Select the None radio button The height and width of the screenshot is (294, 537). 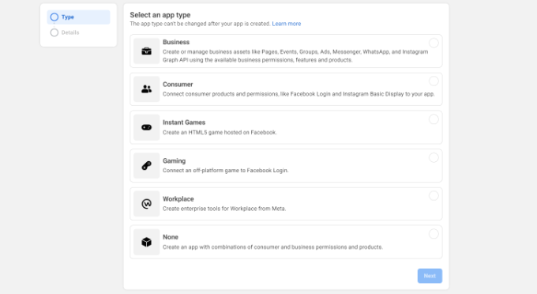pos(434,234)
